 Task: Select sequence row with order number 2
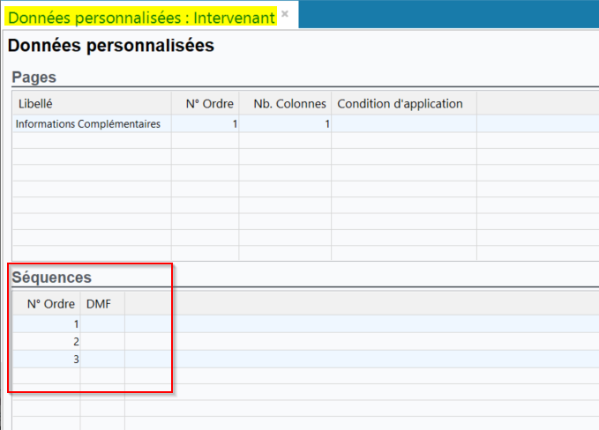(x=305, y=342)
